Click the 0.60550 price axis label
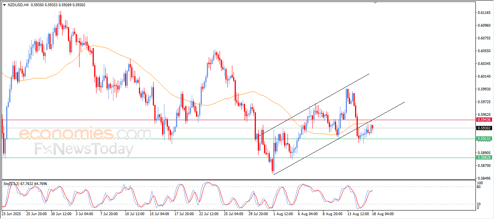 (484, 51)
